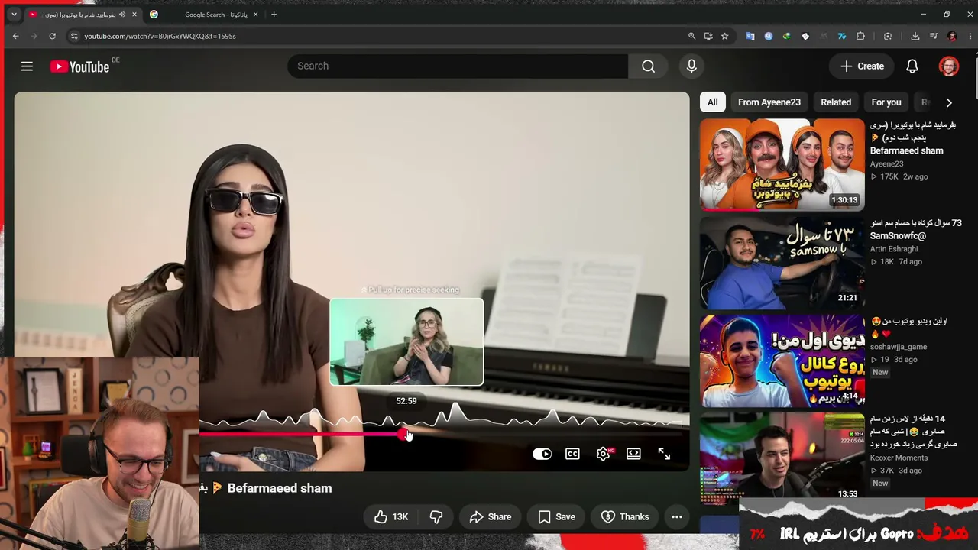Open the Artin Eshraghi channel name
The height and width of the screenshot is (550, 978).
coord(895,249)
